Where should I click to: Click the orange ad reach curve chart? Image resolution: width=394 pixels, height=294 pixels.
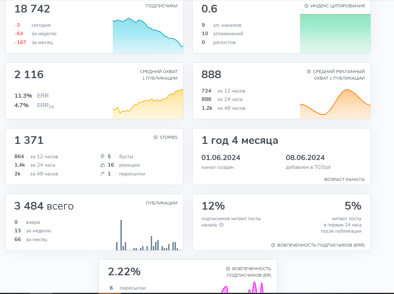tap(335, 105)
